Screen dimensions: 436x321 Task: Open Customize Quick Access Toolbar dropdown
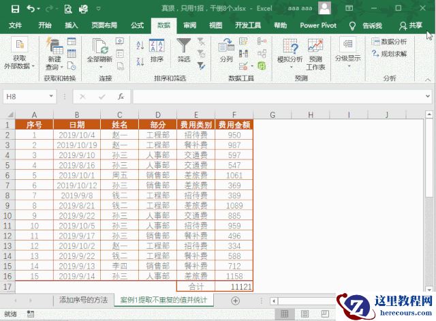98,9
